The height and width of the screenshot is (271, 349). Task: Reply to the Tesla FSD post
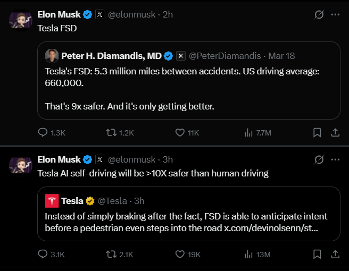point(44,133)
